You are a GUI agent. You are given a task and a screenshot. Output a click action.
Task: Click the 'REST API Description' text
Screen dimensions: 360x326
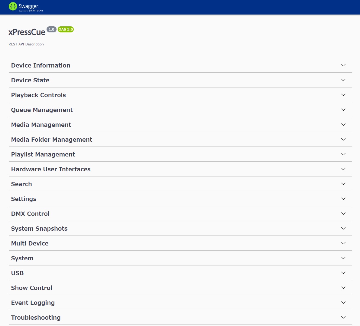(x=26, y=44)
